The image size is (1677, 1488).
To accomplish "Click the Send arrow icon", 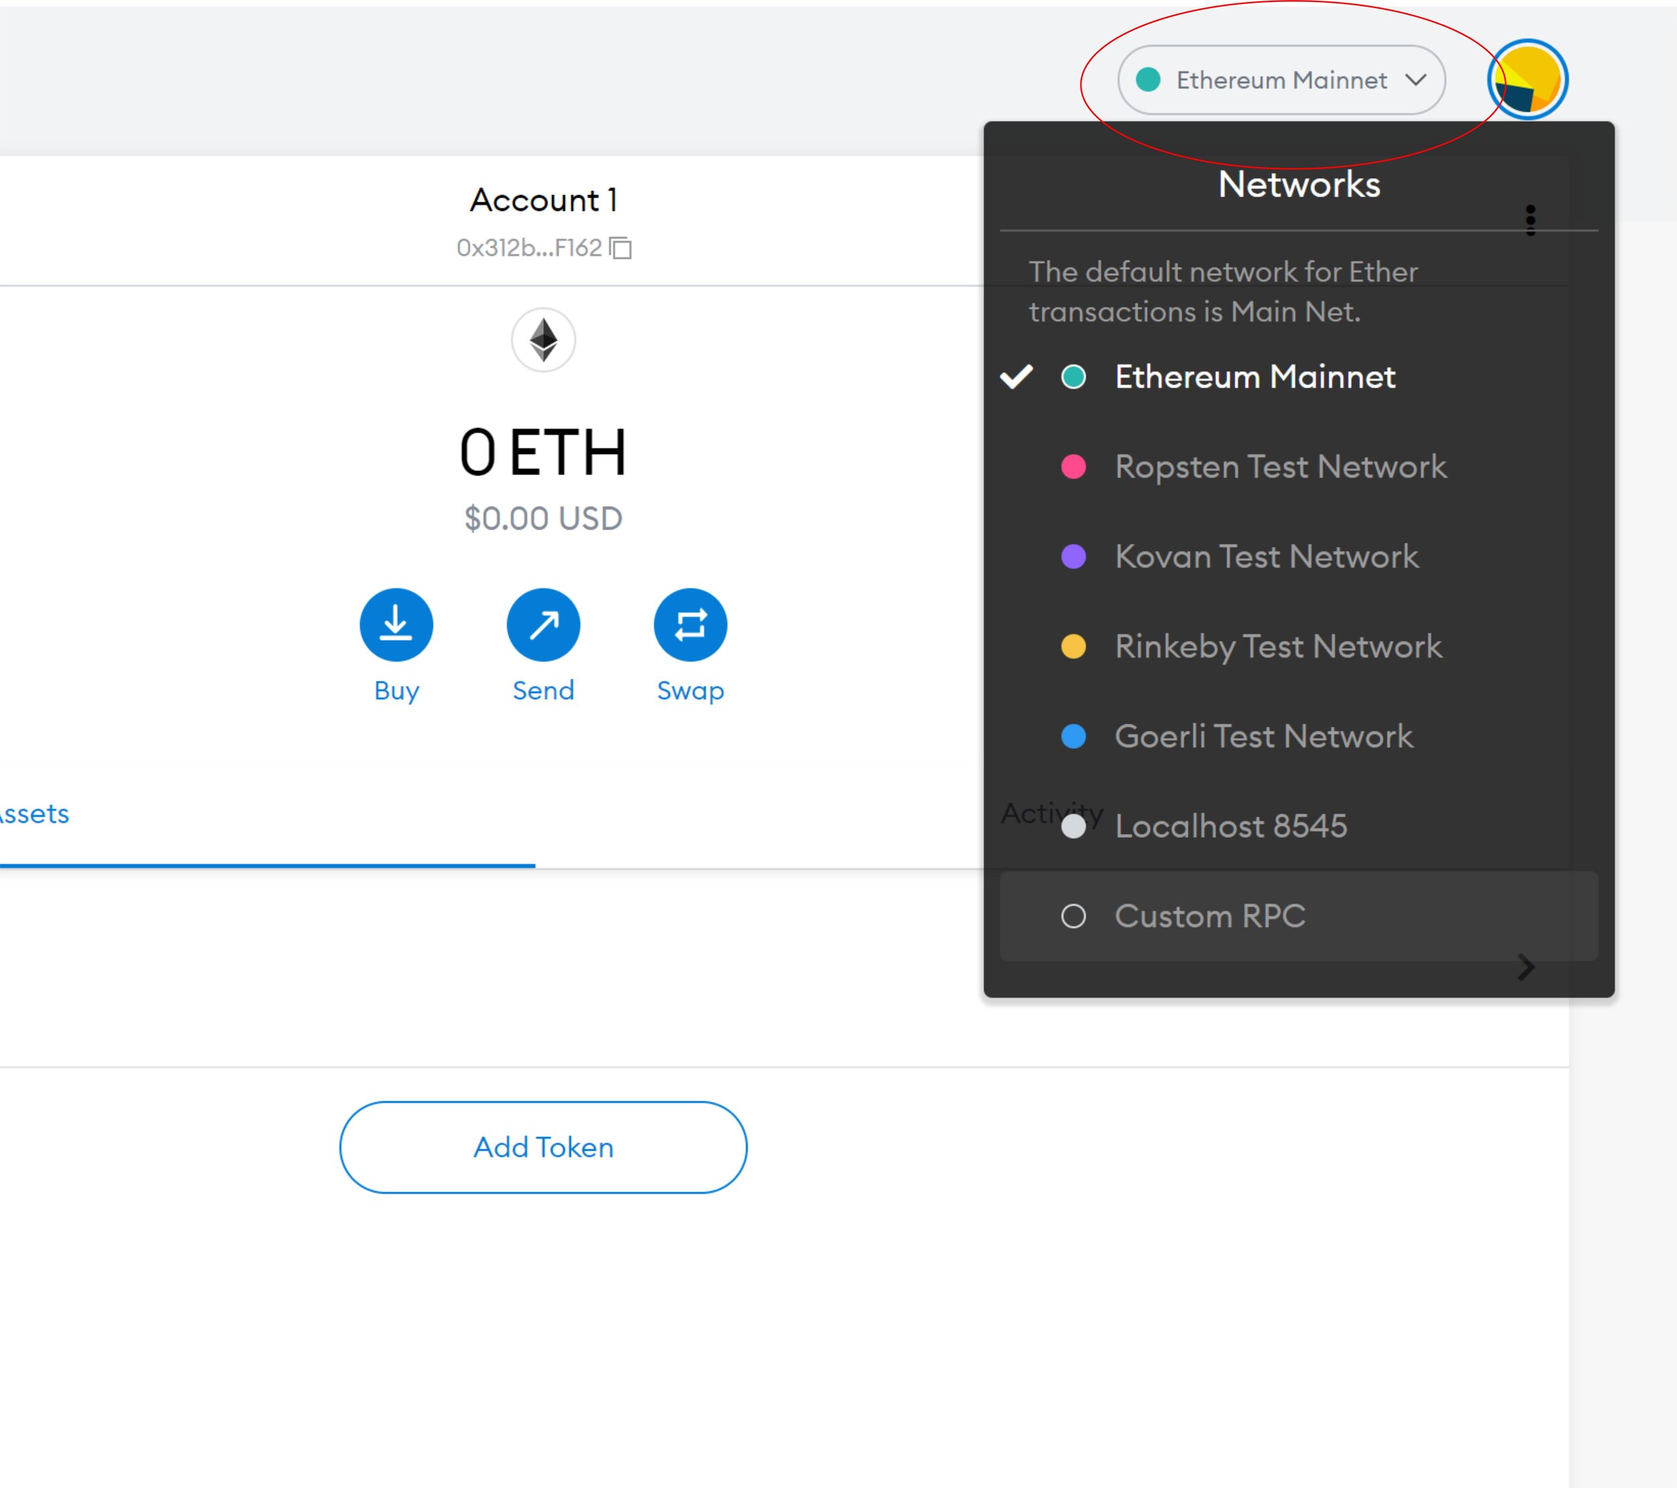I will (x=543, y=625).
